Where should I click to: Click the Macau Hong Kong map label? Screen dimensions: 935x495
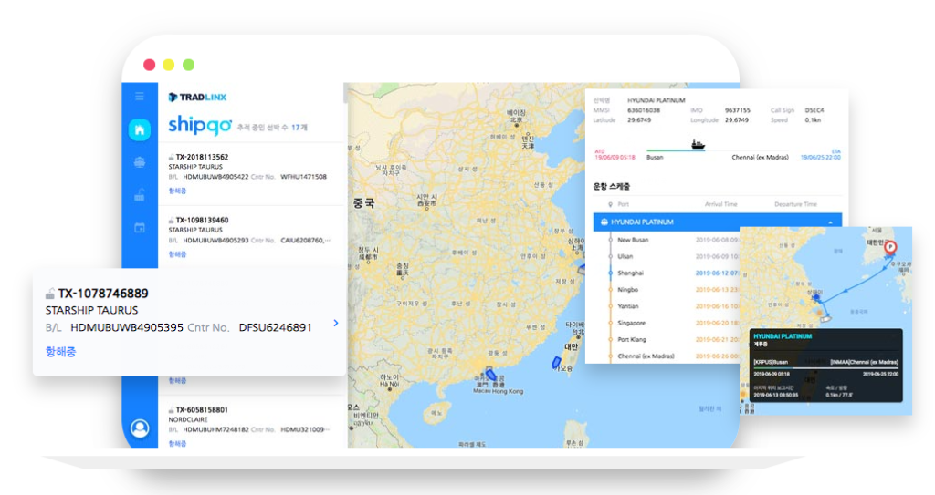pyautogui.click(x=498, y=391)
